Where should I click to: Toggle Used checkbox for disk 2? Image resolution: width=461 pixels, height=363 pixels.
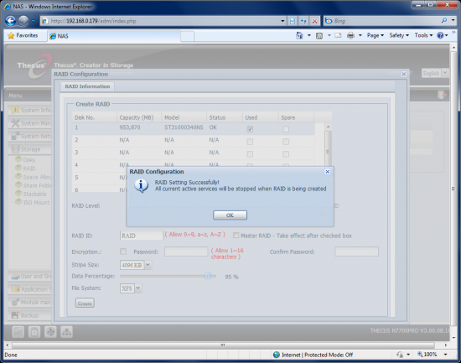pos(250,142)
